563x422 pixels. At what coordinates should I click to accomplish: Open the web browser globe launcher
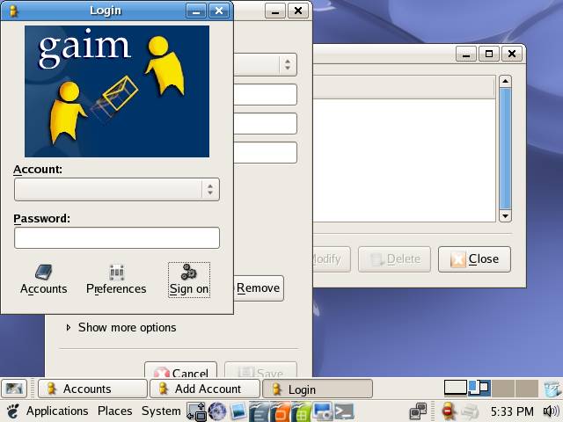click(x=217, y=411)
